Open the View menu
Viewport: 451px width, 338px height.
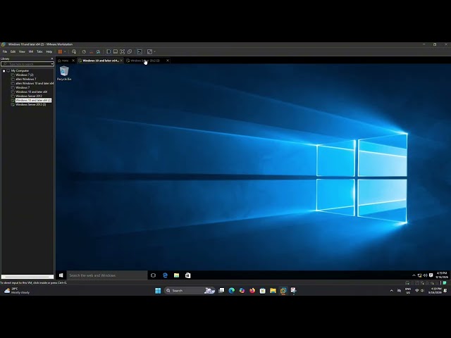coord(22,51)
